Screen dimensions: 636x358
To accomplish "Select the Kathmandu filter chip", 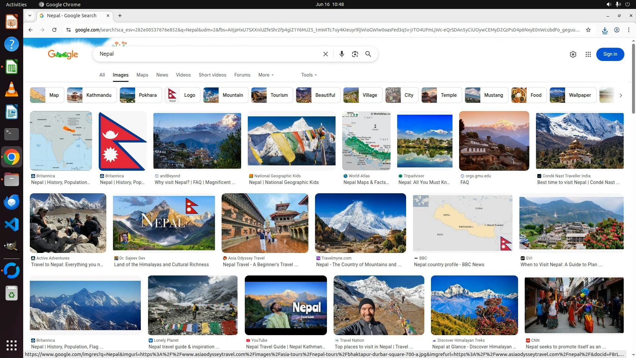I will (92, 95).
